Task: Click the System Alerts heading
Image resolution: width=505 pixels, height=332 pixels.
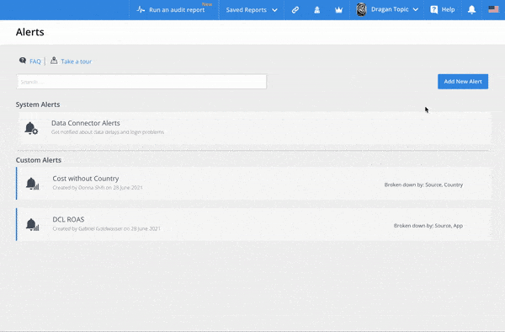Action: pos(38,104)
